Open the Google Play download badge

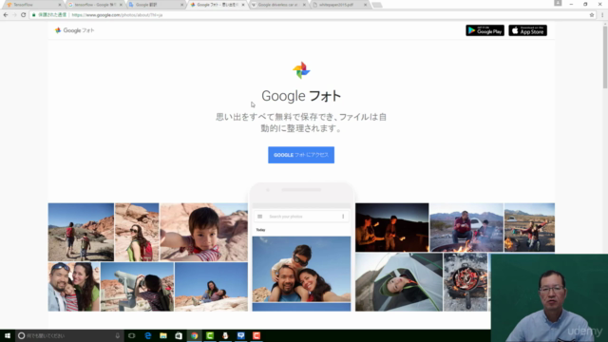pyautogui.click(x=484, y=30)
